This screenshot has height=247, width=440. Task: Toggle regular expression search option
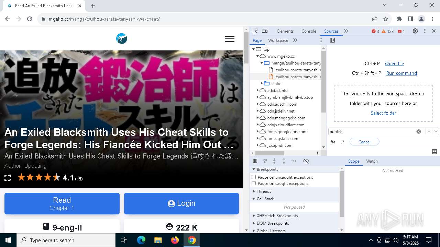(x=342, y=142)
